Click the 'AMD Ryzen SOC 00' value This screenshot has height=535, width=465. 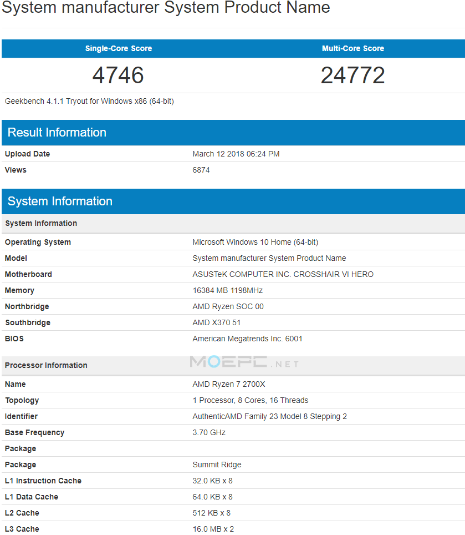[x=228, y=306]
